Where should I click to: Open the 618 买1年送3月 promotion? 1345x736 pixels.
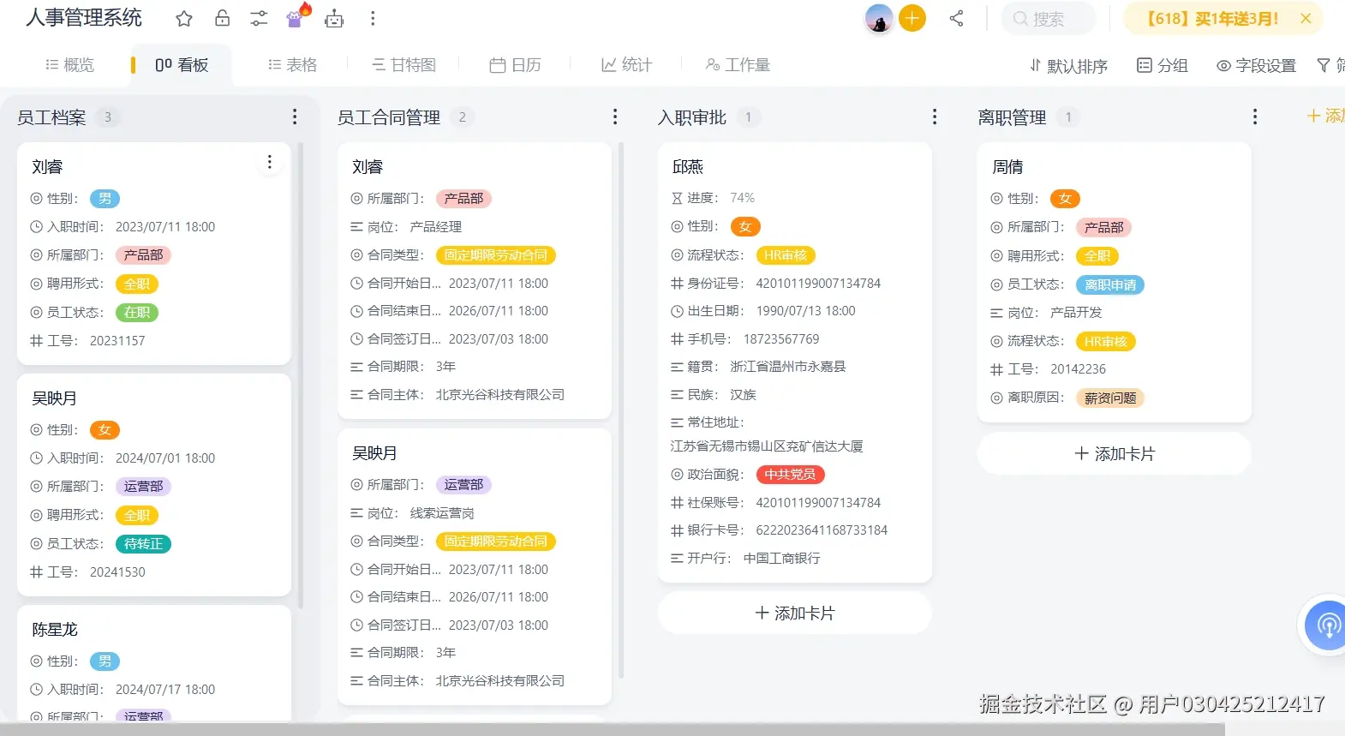point(1212,18)
